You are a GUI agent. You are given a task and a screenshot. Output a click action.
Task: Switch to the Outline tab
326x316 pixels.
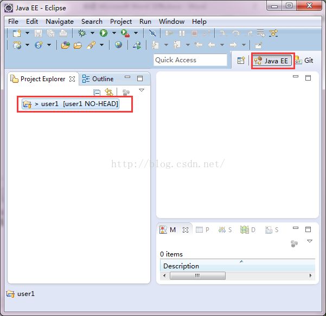coord(98,79)
